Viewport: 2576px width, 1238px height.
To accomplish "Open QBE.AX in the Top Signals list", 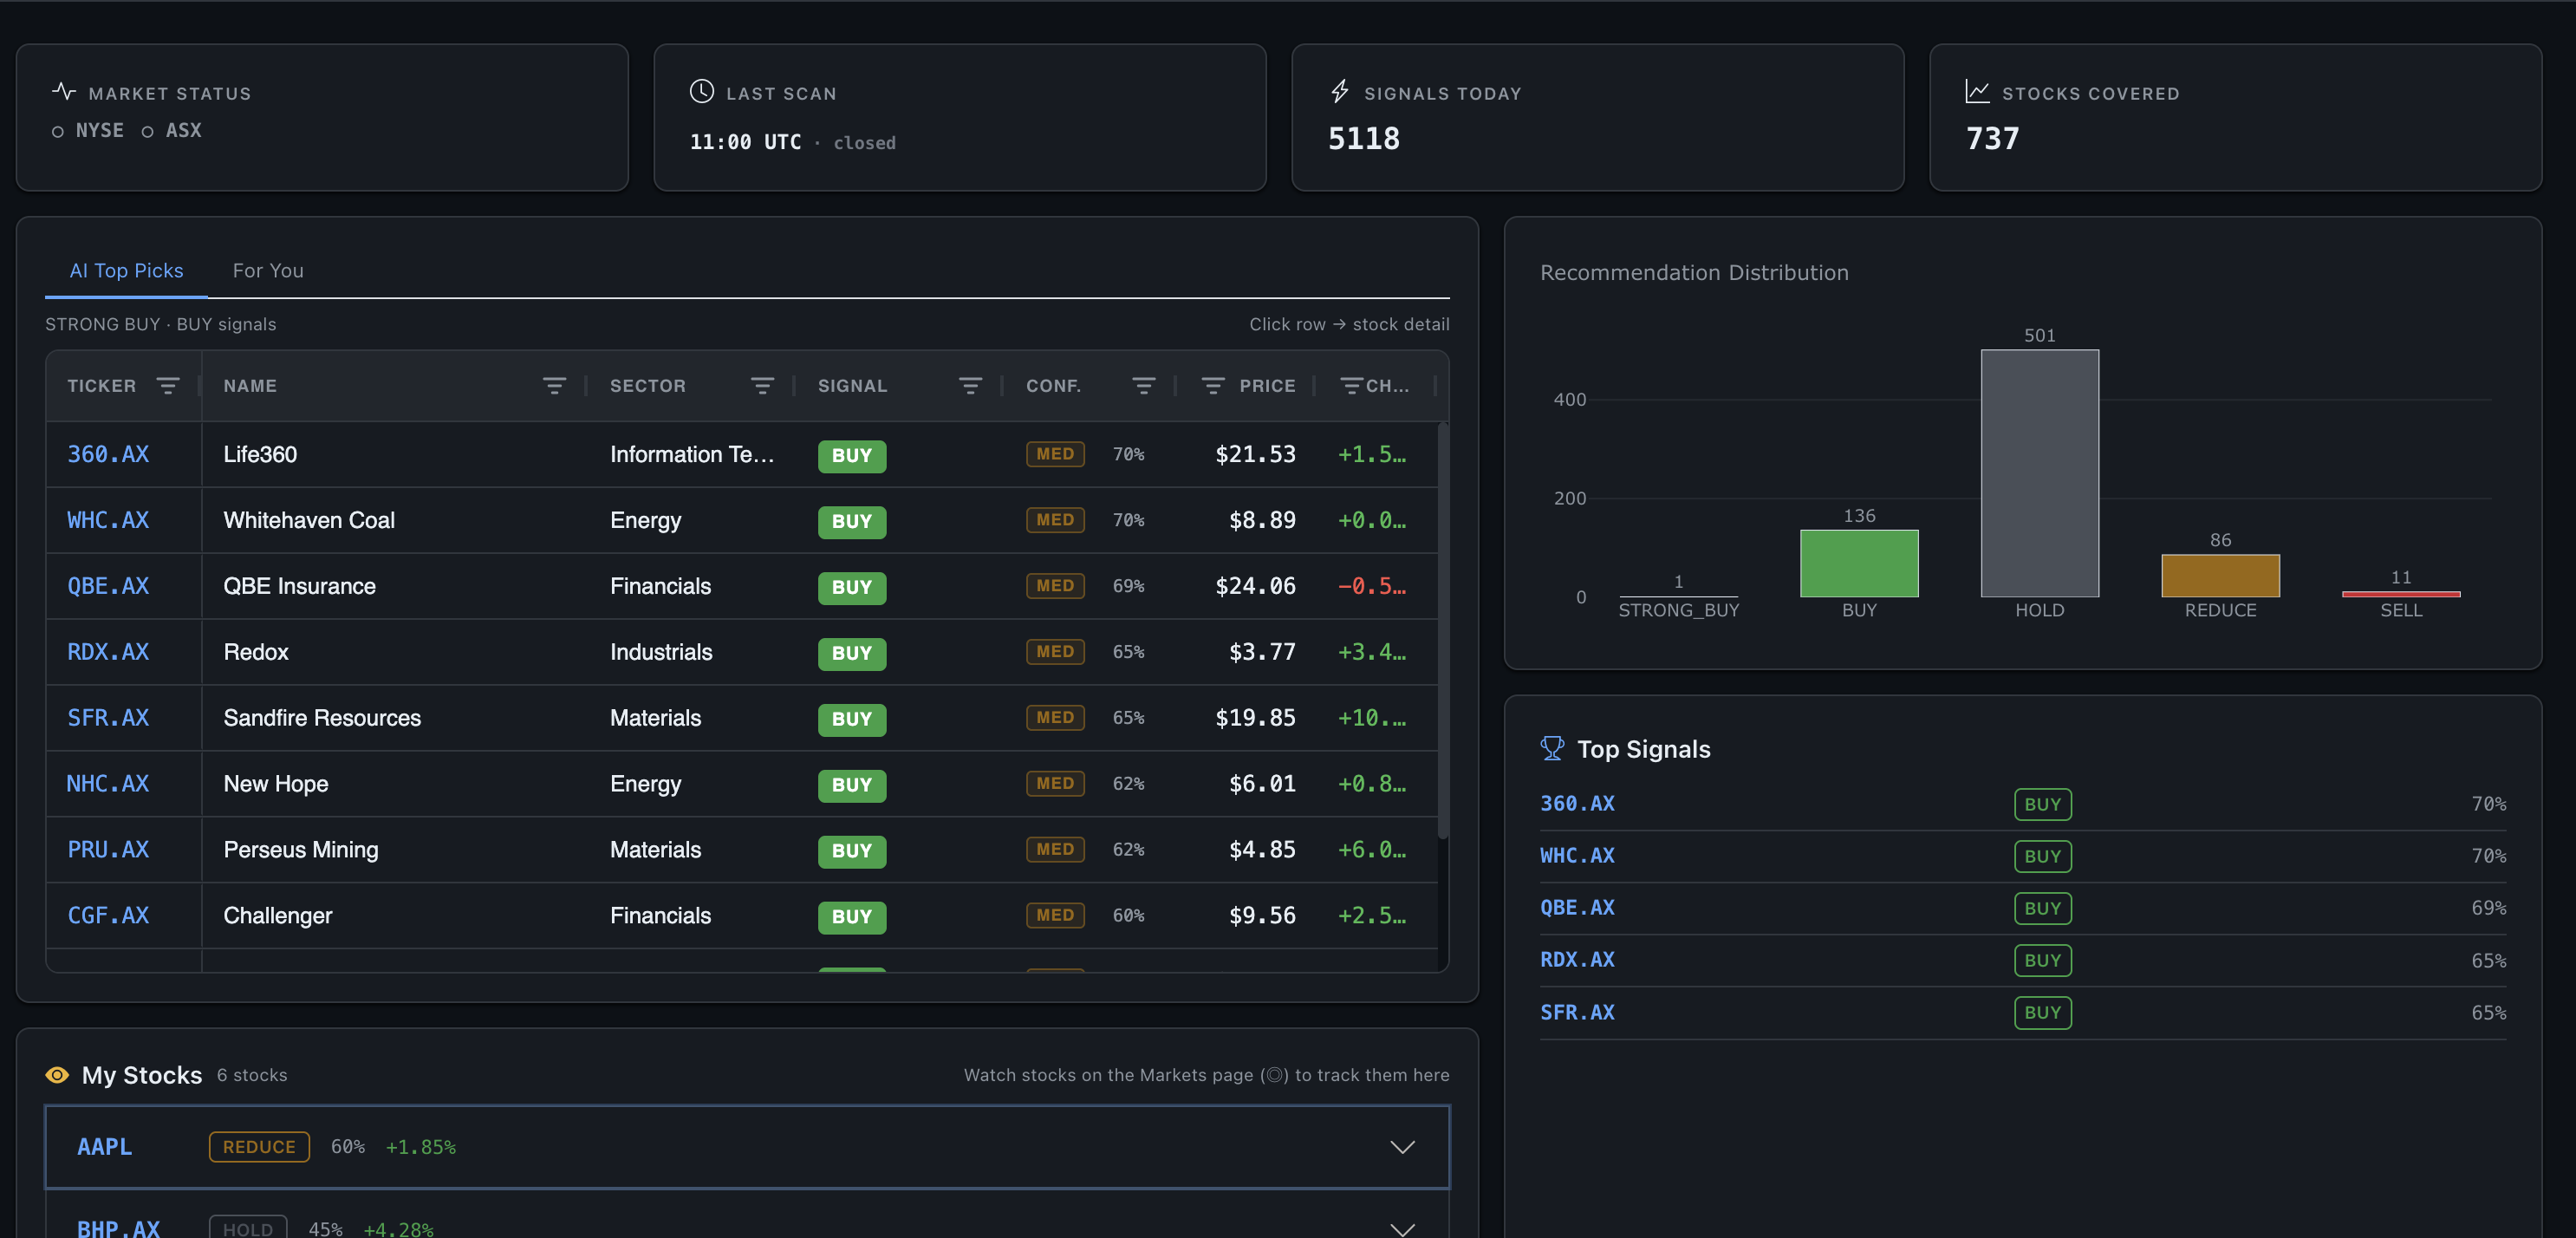I will (1577, 908).
